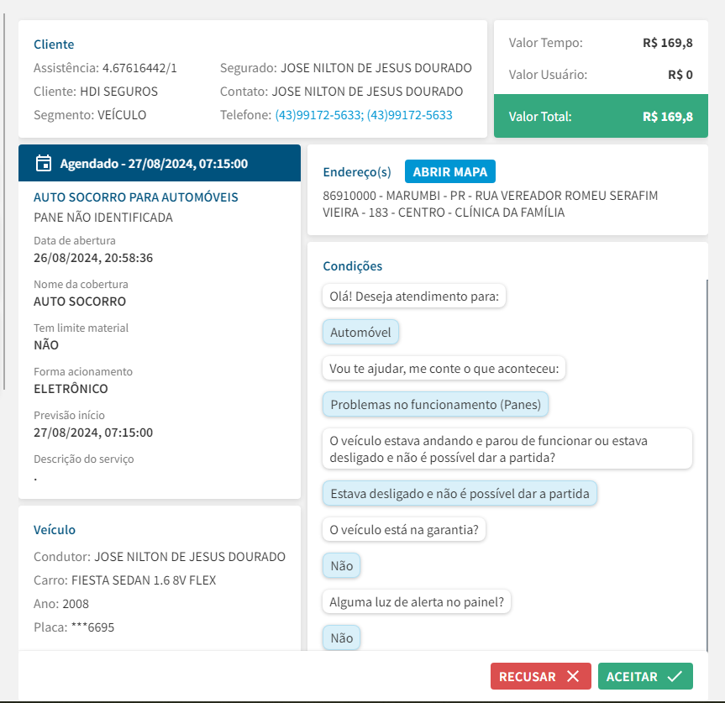725x703 pixels.
Task: Click the X icon on the Recusar button
Action: 573,677
